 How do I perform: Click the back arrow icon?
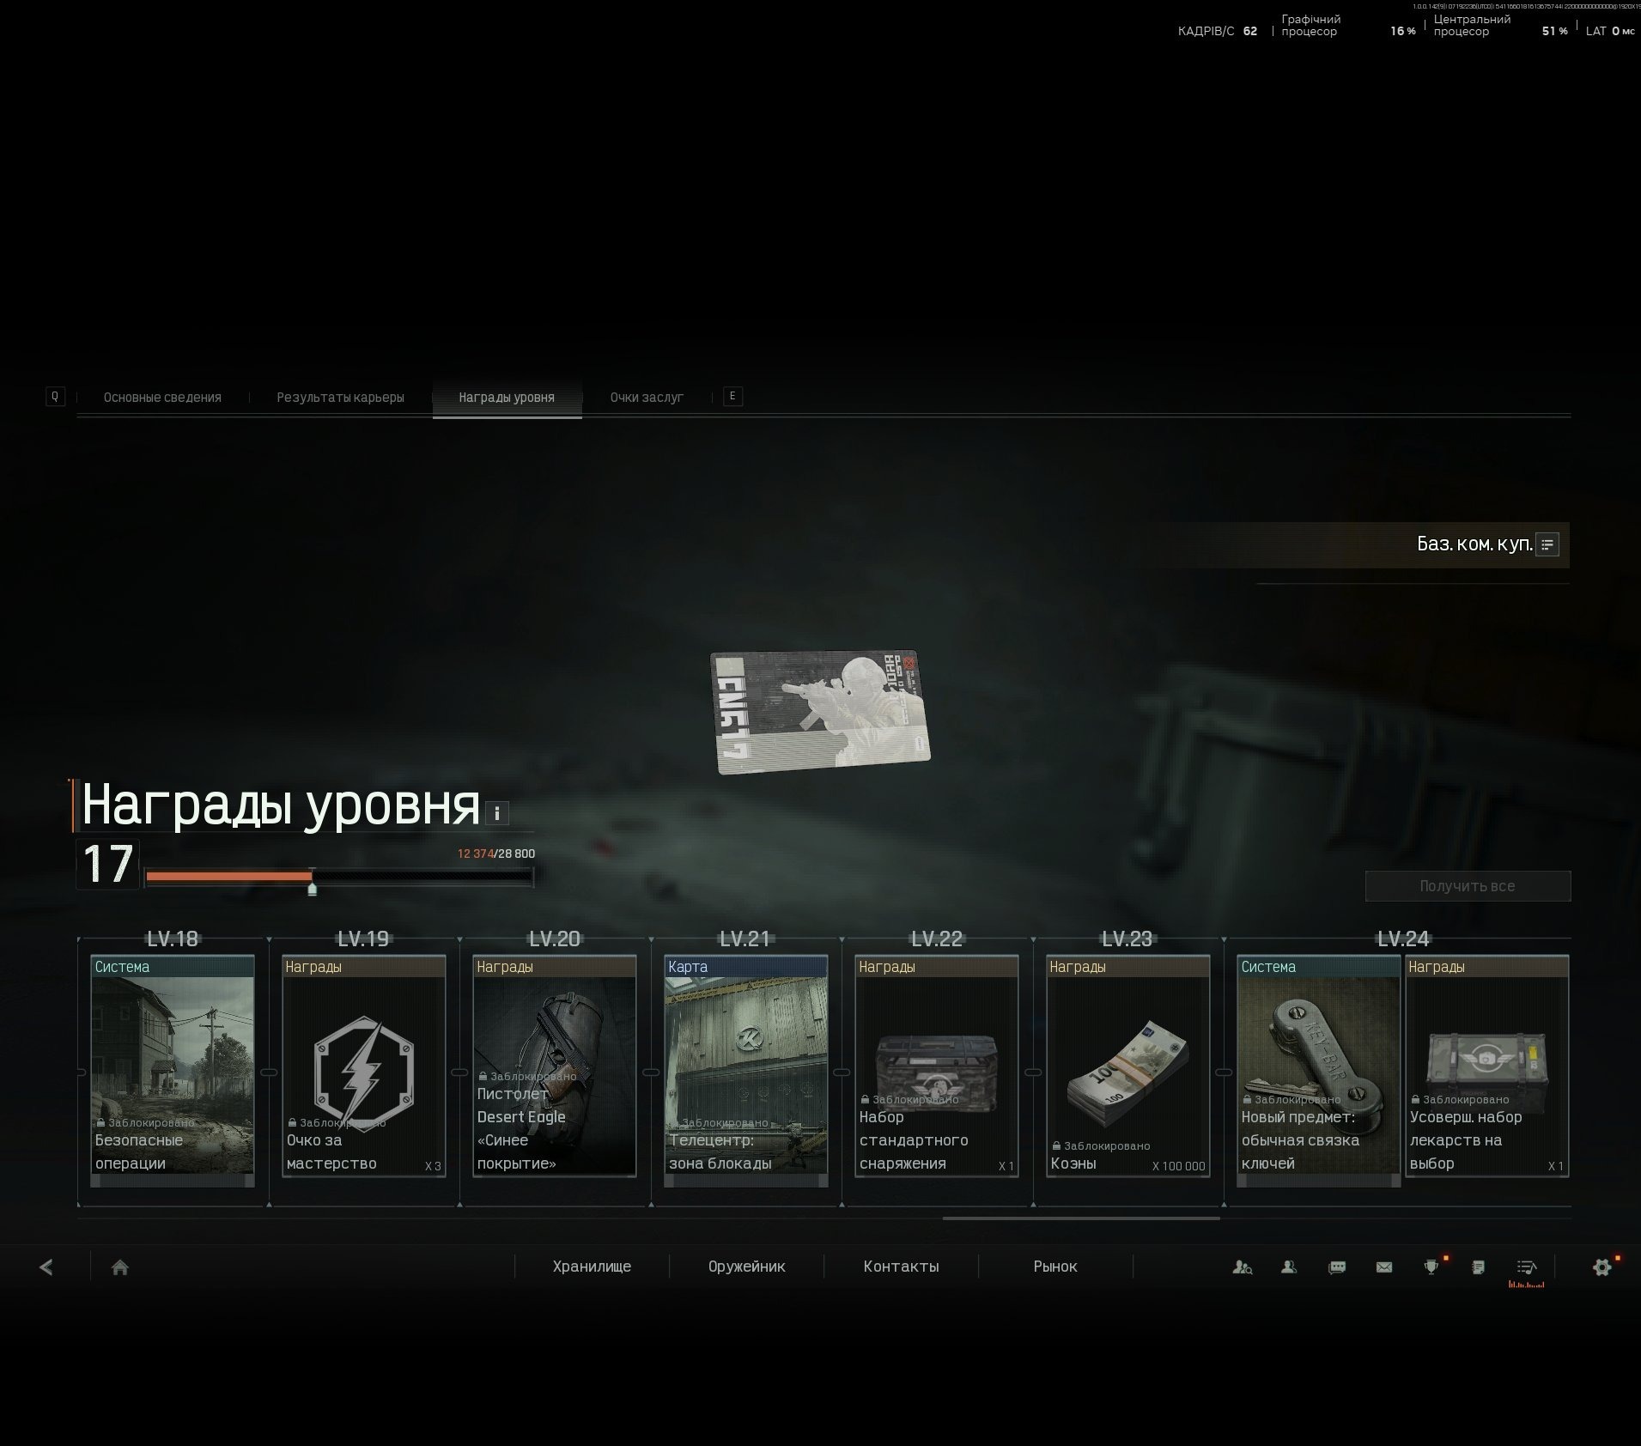pos(46,1267)
